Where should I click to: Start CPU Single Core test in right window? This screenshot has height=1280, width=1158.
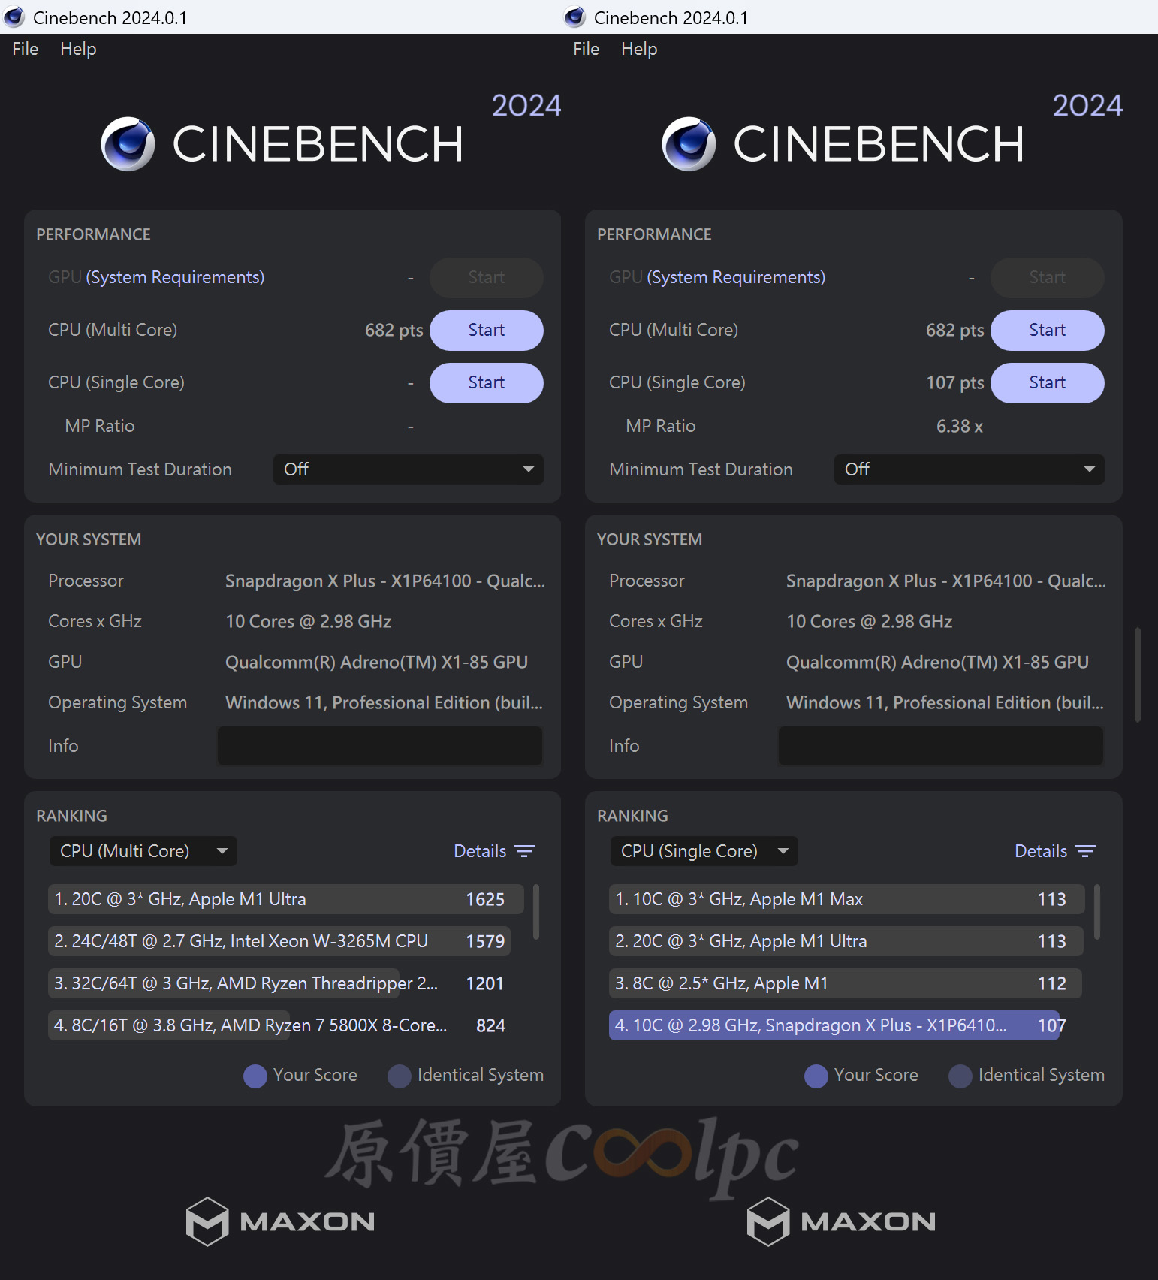(x=1047, y=383)
